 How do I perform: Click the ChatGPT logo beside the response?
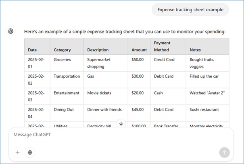pyautogui.click(x=11, y=31)
